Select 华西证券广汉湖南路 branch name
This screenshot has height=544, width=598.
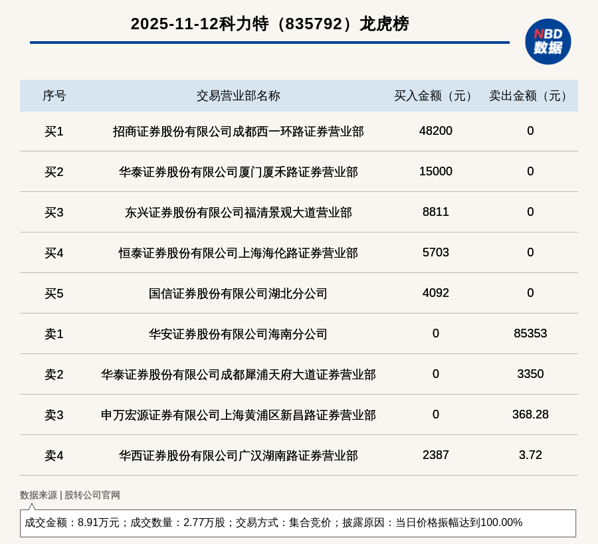(x=238, y=456)
